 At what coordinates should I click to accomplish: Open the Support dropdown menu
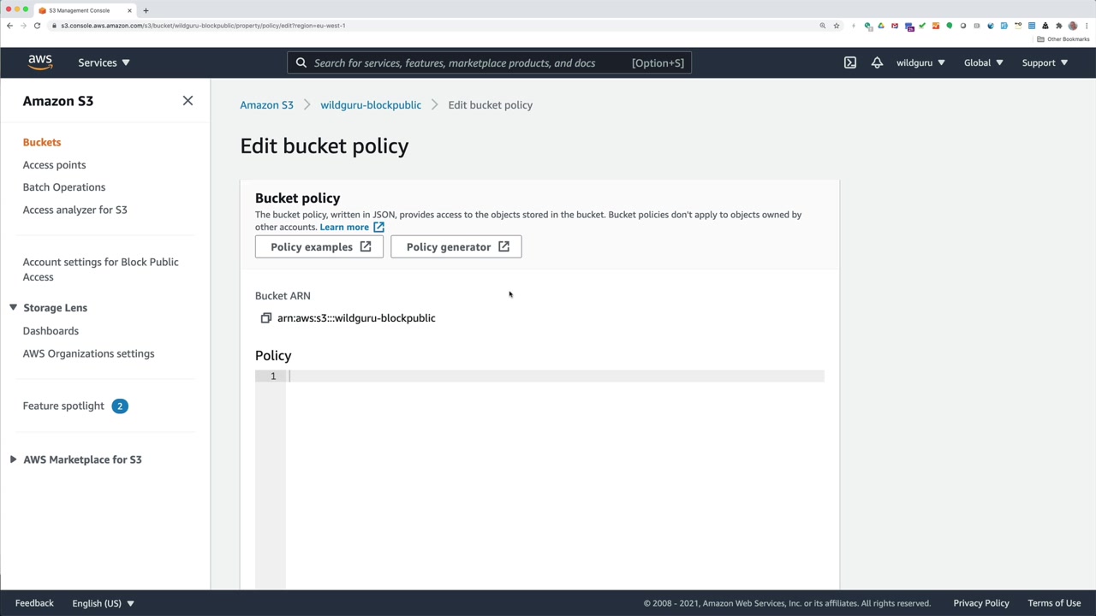pyautogui.click(x=1045, y=62)
